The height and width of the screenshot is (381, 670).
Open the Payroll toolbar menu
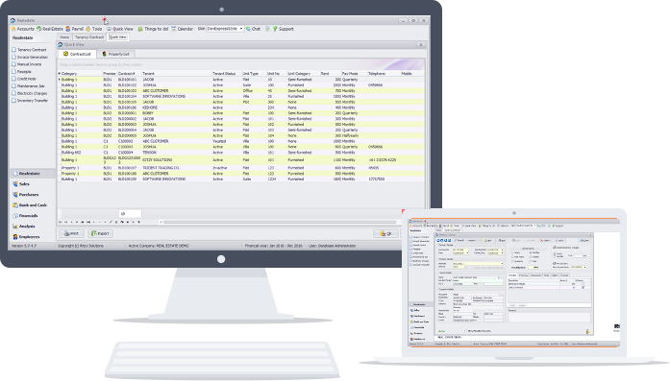click(x=74, y=29)
